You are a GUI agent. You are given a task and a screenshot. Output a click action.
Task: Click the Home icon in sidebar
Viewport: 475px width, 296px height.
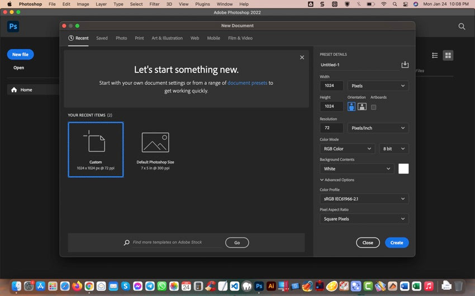tap(14, 90)
